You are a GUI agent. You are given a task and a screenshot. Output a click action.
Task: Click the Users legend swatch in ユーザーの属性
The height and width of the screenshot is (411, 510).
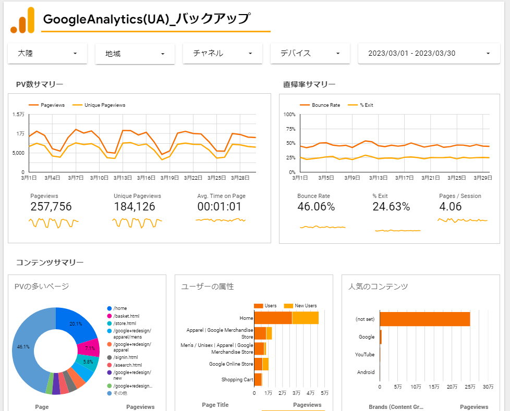point(259,306)
